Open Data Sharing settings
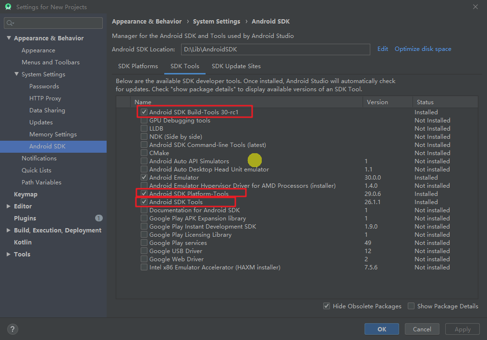This screenshot has height=340, width=487. tap(47, 110)
